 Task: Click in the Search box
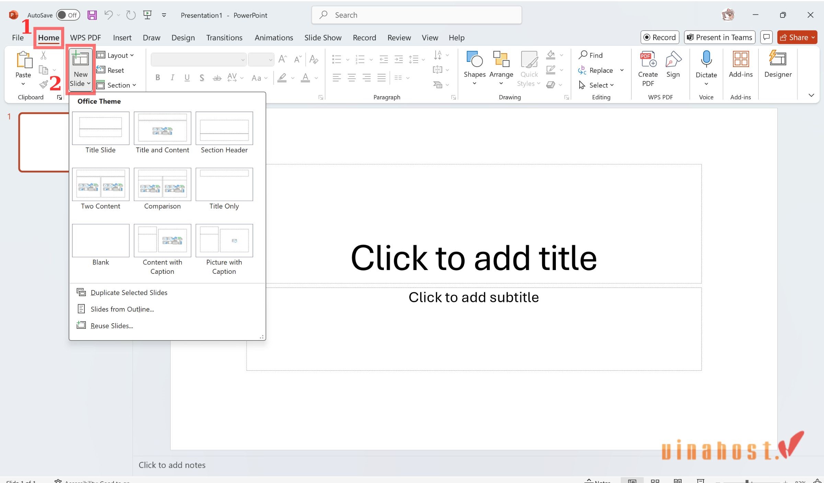[416, 15]
